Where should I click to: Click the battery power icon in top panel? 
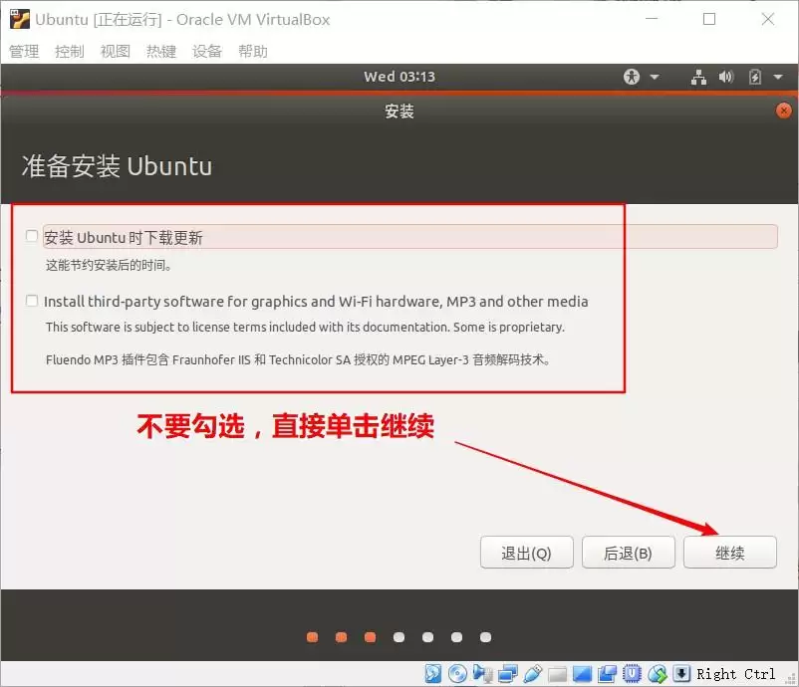coord(755,77)
